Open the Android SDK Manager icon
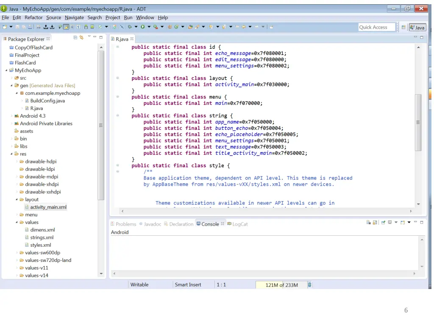 (x=86, y=27)
